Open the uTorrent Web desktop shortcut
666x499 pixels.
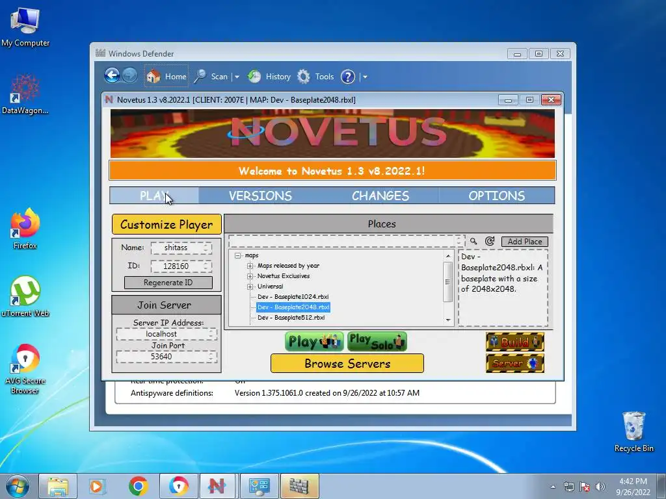coord(25,297)
